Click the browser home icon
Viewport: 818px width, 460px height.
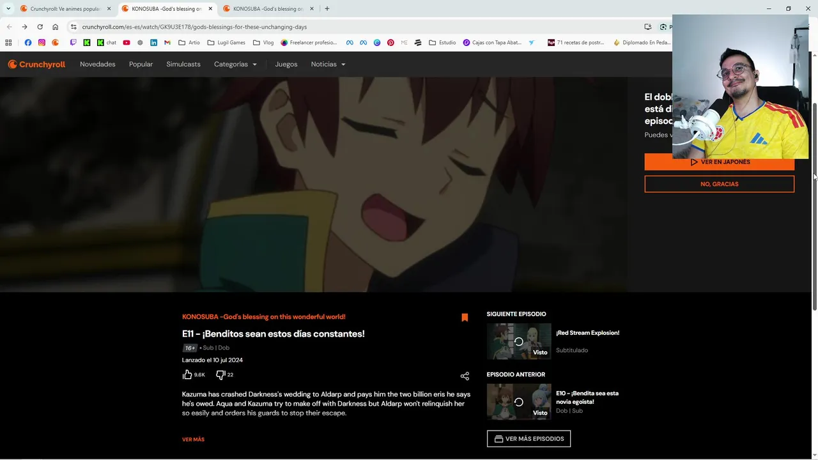click(x=55, y=27)
